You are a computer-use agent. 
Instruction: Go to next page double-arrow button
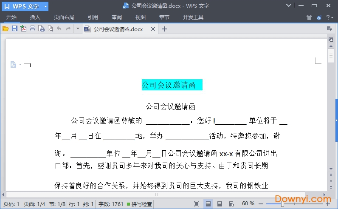(x=331, y=187)
